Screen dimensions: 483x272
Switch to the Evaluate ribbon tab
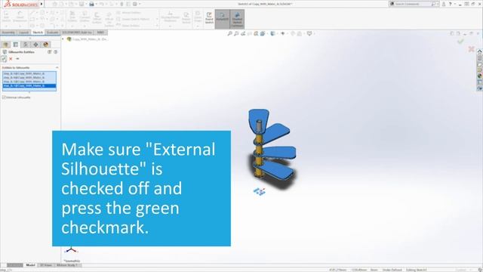click(x=52, y=32)
